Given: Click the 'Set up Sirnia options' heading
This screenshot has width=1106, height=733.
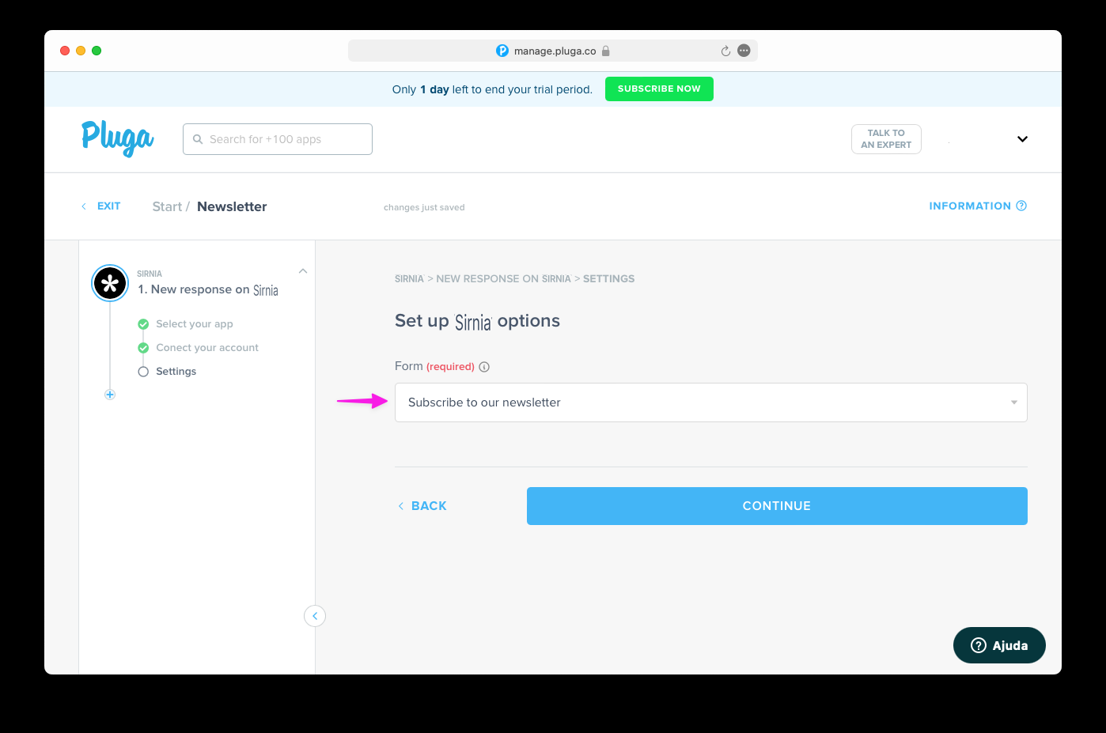Looking at the screenshot, I should pyautogui.click(x=477, y=321).
